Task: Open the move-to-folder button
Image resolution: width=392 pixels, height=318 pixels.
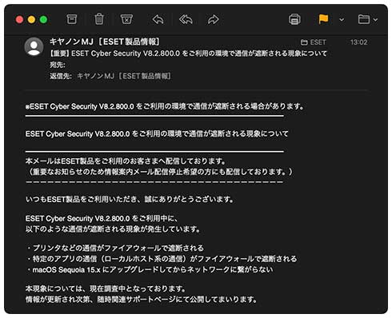Action: click(x=364, y=19)
